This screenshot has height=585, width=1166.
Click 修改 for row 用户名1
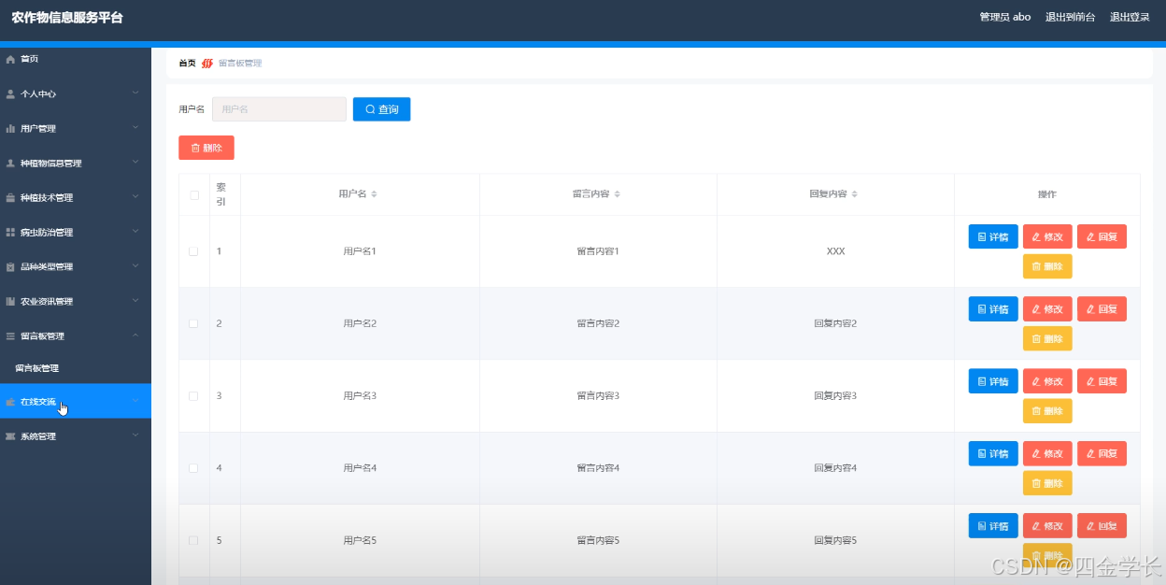pyautogui.click(x=1047, y=236)
